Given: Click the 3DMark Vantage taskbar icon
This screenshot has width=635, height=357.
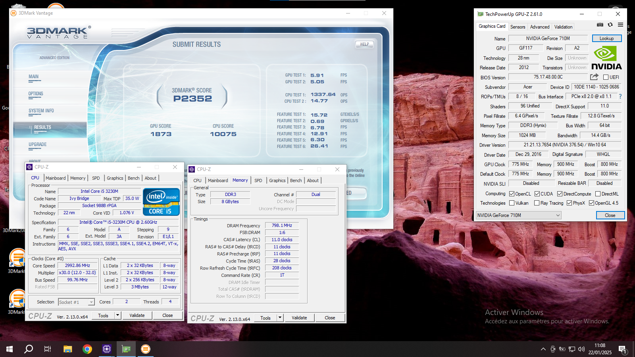Looking at the screenshot, I should click(x=146, y=349).
